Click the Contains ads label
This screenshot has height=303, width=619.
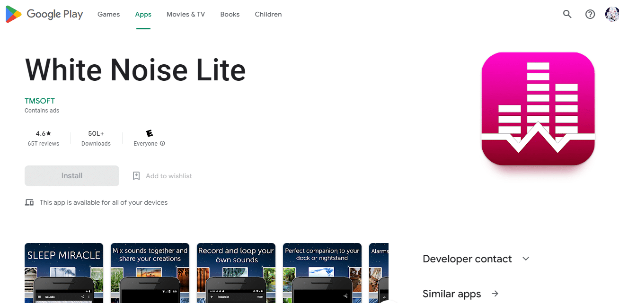tap(42, 111)
